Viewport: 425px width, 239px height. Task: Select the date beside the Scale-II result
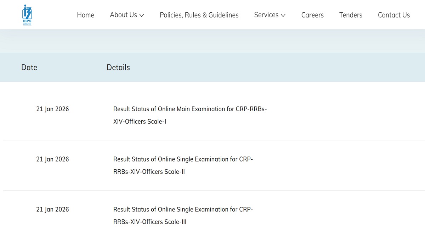(52, 159)
